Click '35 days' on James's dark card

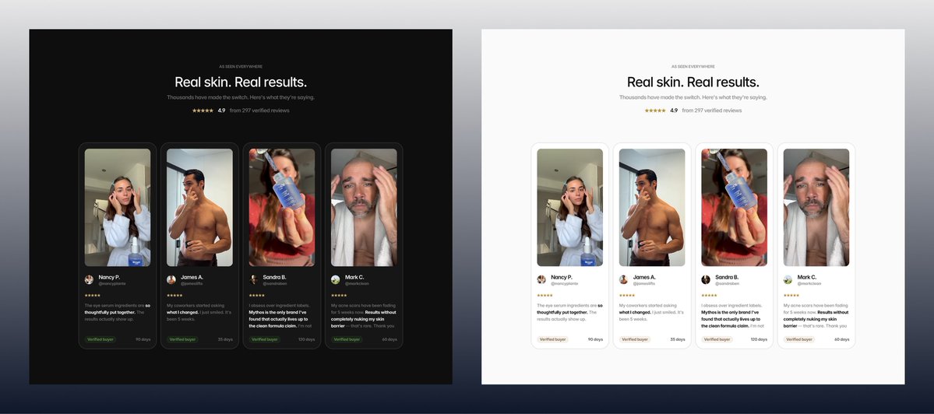[x=225, y=339]
